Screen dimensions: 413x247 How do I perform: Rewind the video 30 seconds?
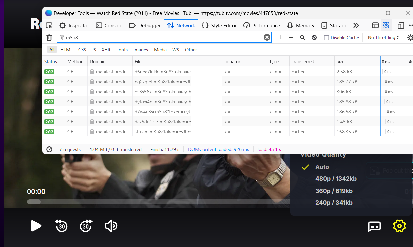point(61,226)
